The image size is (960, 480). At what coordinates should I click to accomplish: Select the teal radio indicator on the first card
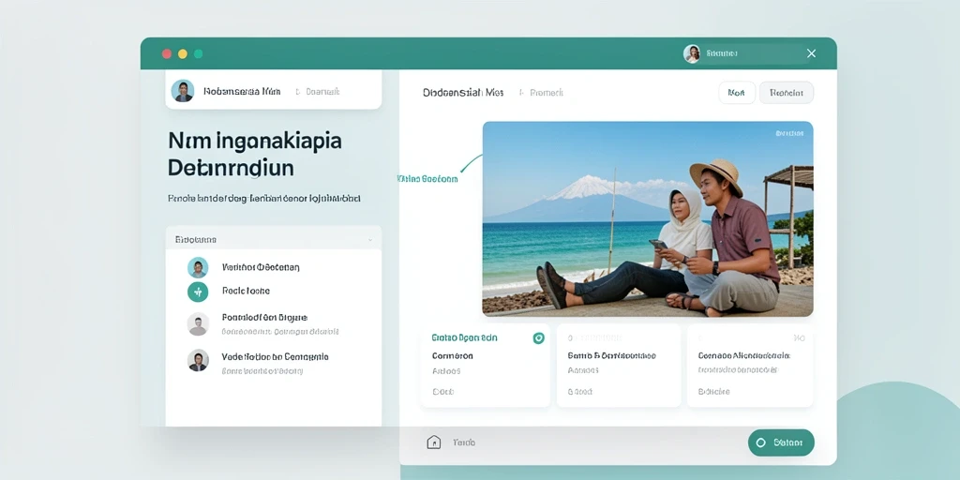pos(539,337)
